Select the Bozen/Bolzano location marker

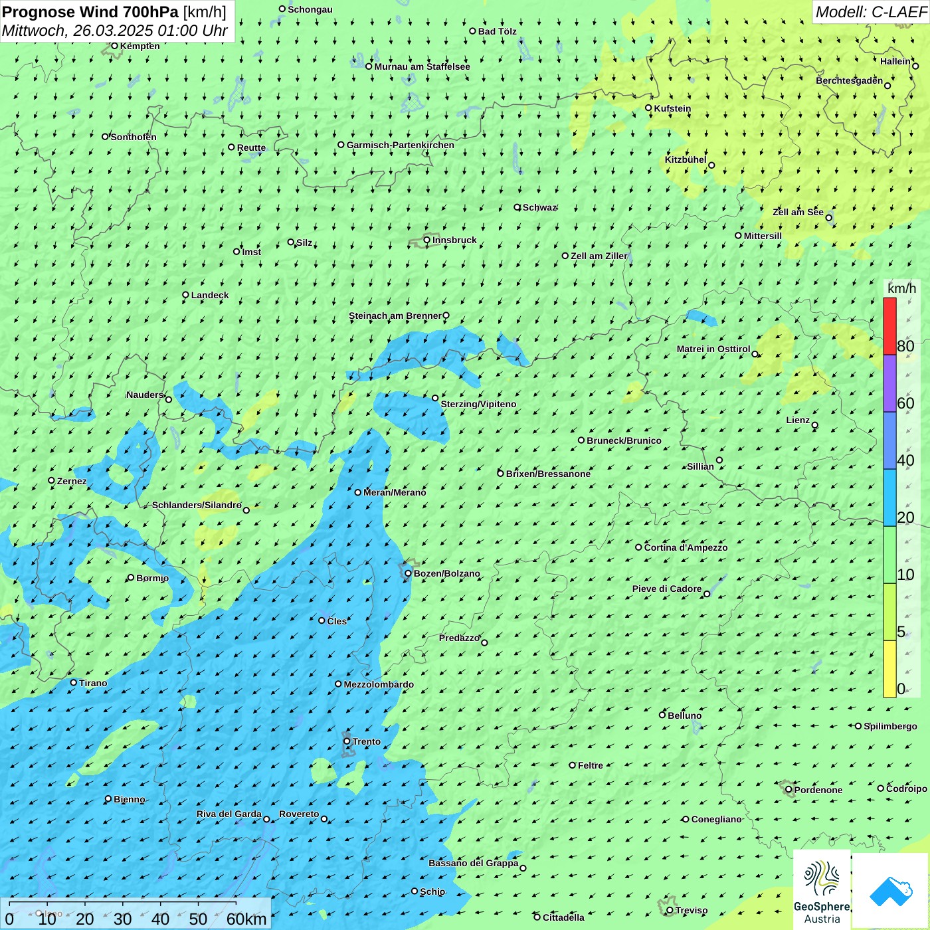coord(409,573)
